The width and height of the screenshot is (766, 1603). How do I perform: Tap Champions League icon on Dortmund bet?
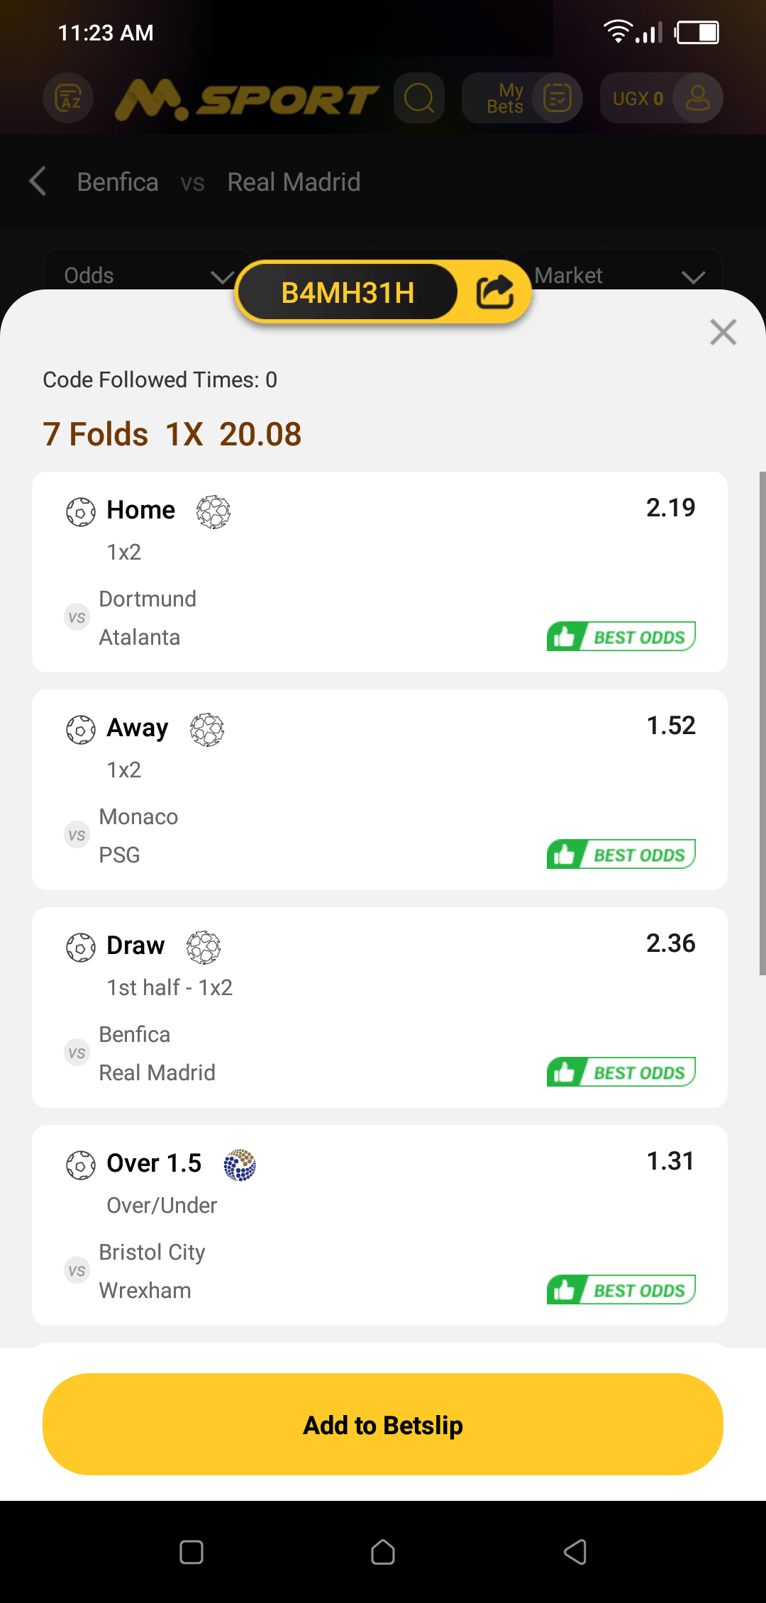point(213,512)
